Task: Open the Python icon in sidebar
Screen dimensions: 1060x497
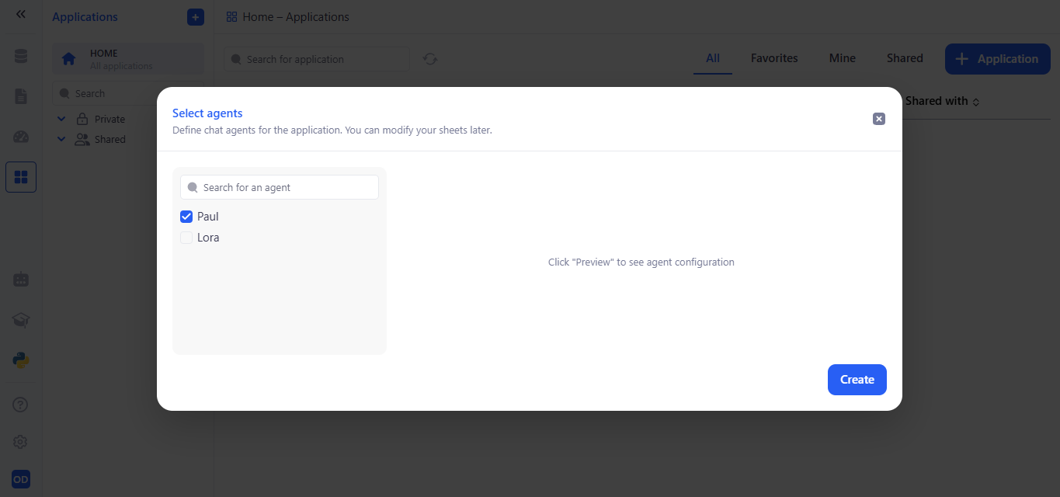Action: click(x=21, y=360)
